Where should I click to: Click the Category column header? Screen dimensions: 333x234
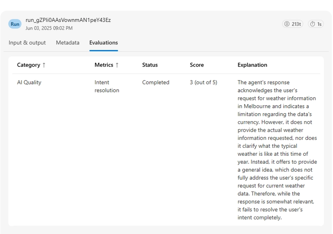tap(29, 65)
